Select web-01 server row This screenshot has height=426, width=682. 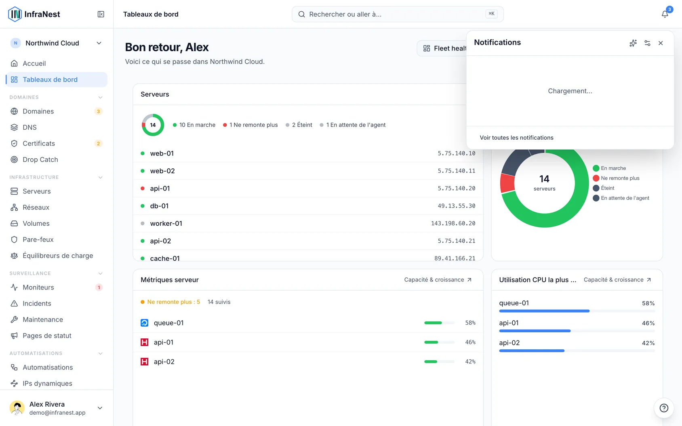point(308,153)
